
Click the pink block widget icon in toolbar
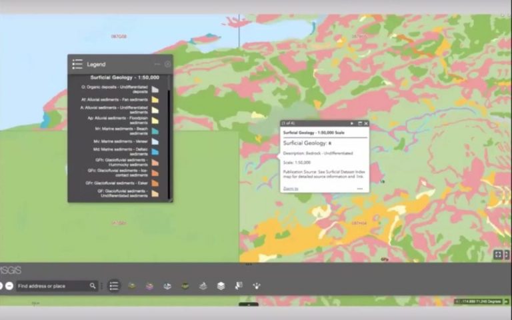[149, 286]
